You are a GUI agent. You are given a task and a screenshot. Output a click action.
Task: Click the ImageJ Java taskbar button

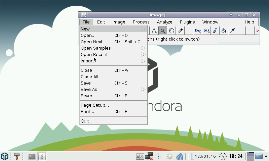[x=42, y=156]
